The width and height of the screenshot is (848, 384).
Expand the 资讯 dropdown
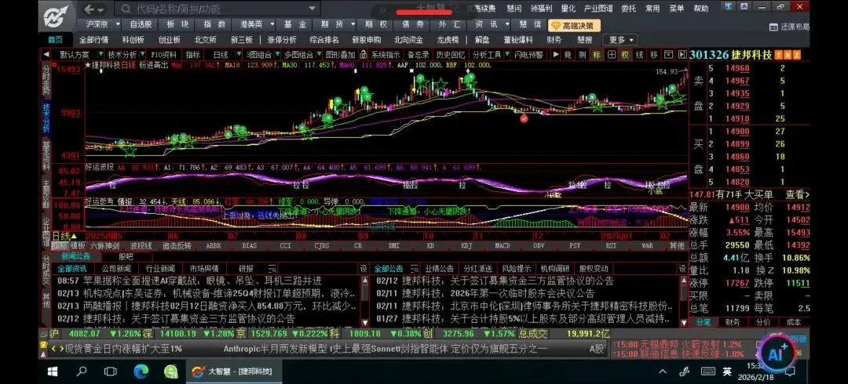coord(507,24)
